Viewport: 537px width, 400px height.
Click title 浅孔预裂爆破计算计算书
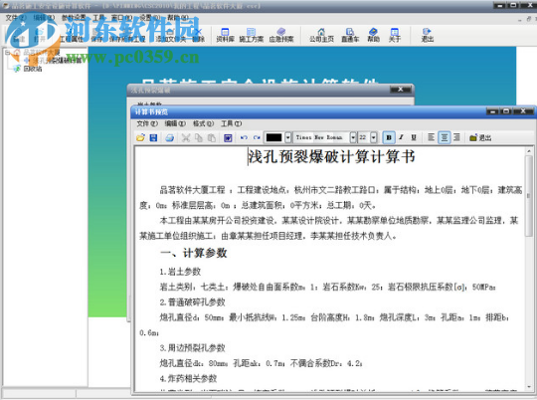coord(332,157)
